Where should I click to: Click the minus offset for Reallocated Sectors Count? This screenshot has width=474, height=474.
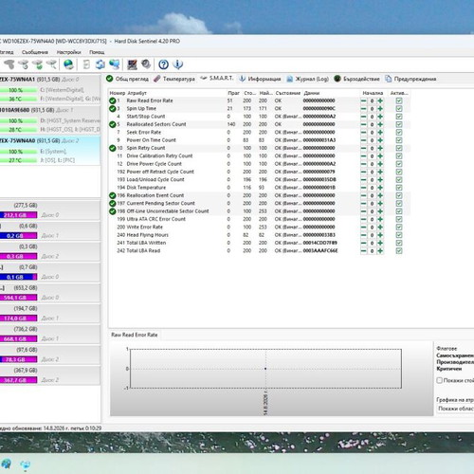tap(363, 124)
